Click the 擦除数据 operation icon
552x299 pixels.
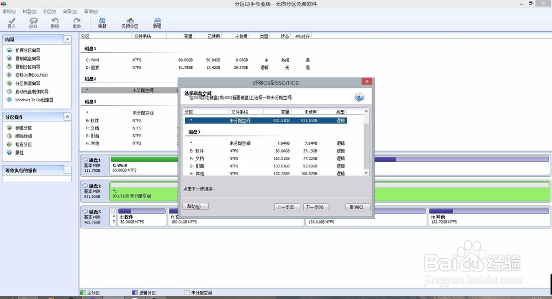9,136
